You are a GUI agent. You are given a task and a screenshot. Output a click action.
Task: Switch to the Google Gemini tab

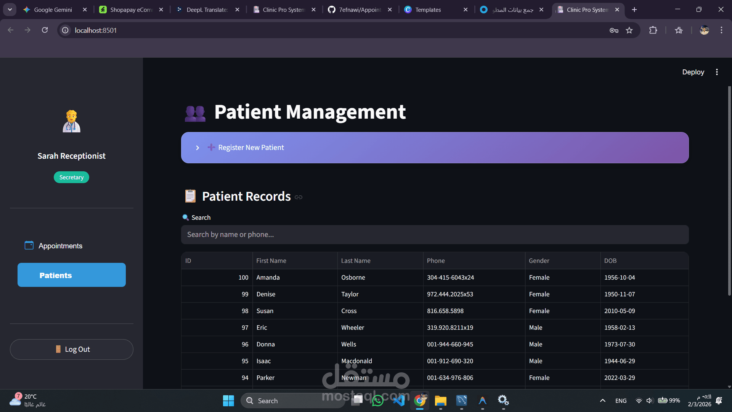coord(53,10)
